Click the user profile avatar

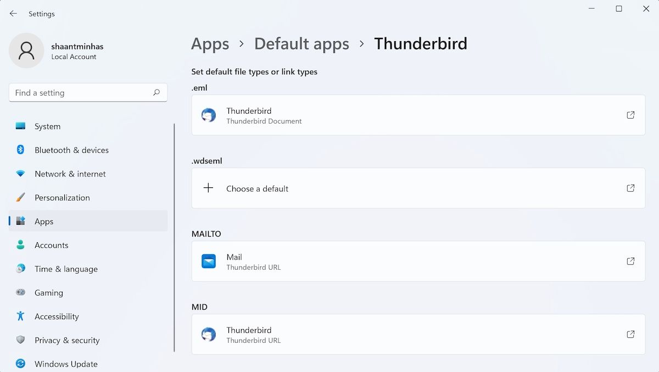(26, 51)
